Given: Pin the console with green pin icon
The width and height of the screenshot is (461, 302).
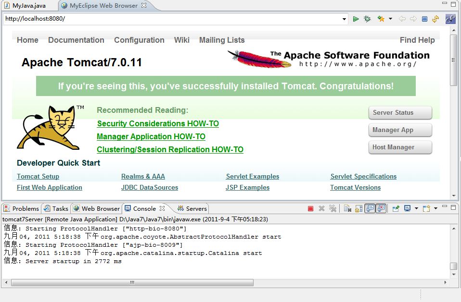Looking at the screenshot, I should coord(396,208).
